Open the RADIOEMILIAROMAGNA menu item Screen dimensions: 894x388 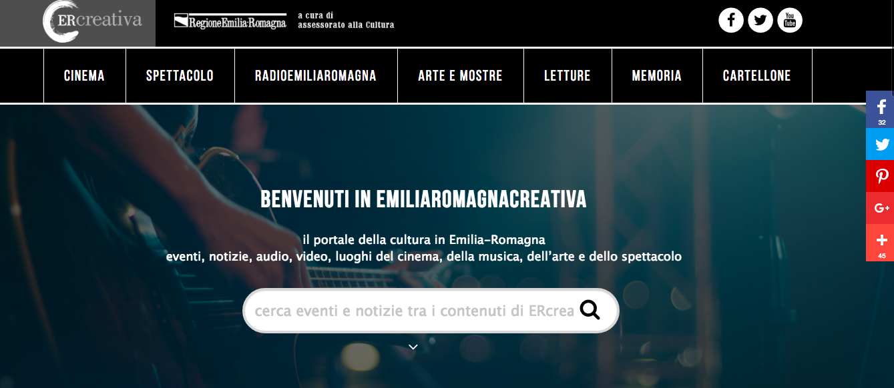point(316,76)
